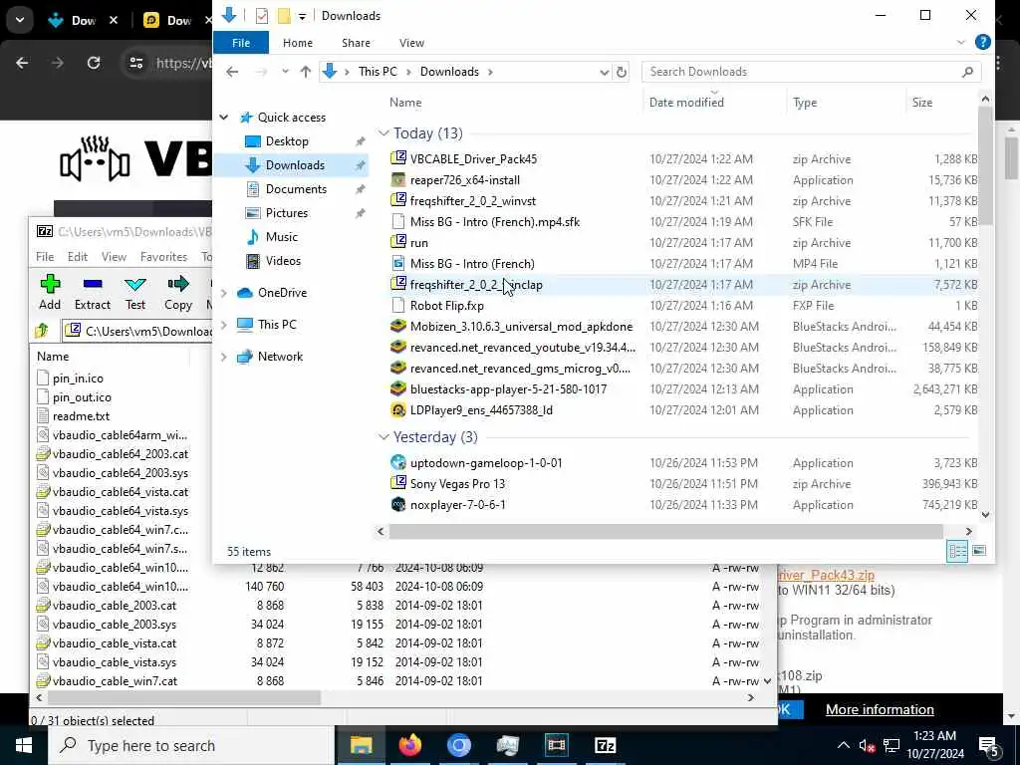This screenshot has height=765, width=1020.
Task: Open the 7-Zip taskbar icon
Action: 605,745
